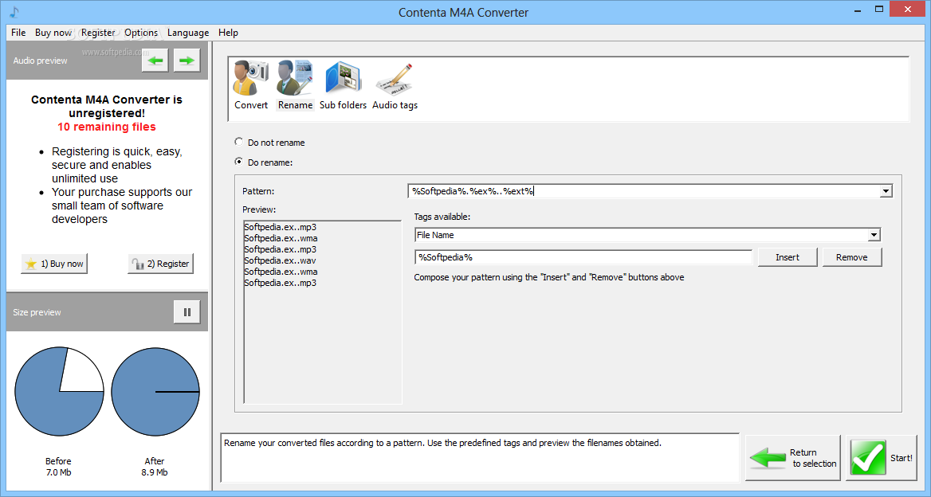
Task: Open the Help menu
Action: click(x=228, y=33)
